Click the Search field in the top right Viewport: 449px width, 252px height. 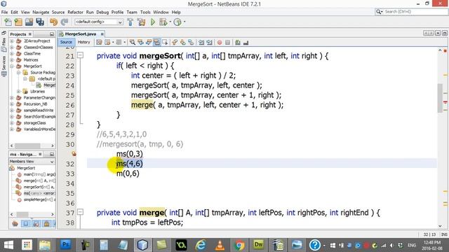point(412,12)
